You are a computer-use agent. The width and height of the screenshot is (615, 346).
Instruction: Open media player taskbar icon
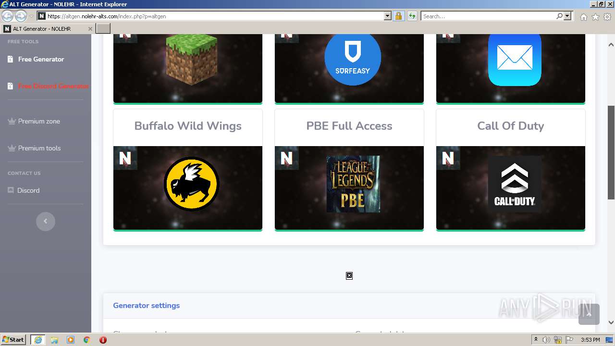coord(71,340)
